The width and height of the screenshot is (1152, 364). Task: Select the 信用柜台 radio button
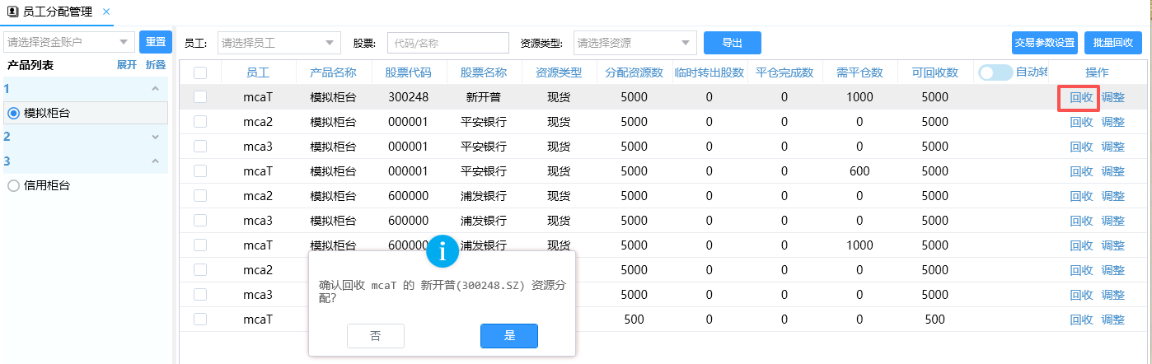(x=13, y=186)
